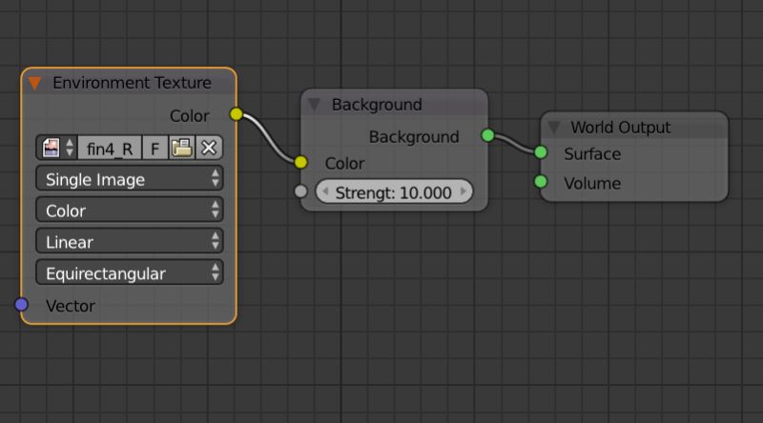Collapse the Environment Texture node triangle

34,83
